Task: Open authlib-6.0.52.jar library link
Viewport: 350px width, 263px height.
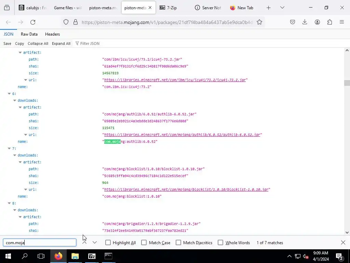Action: 182,135
